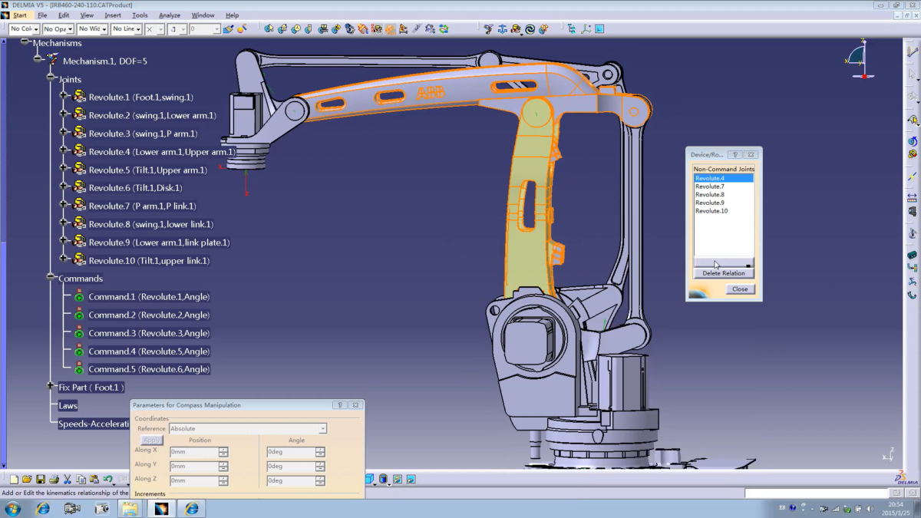This screenshot has width=921, height=518.
Task: Click the Copy icon in bottom toolbar
Action: (81, 480)
